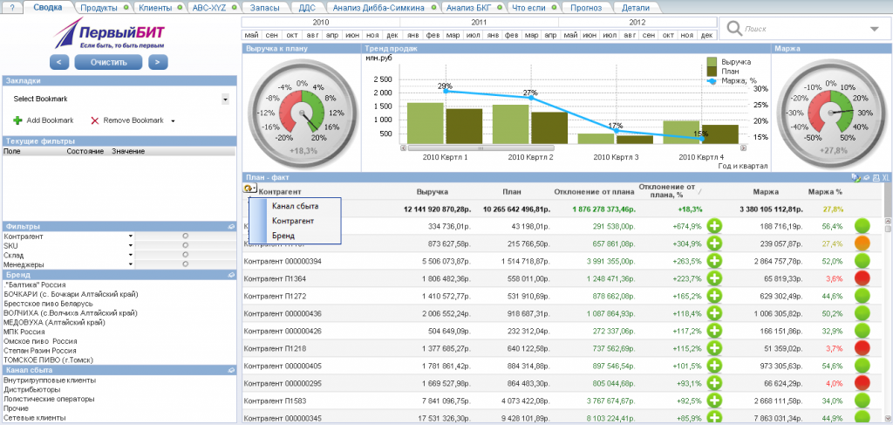Click the eraser icon in Бренд panel header
Screen dimensions: 893x425
232,275
